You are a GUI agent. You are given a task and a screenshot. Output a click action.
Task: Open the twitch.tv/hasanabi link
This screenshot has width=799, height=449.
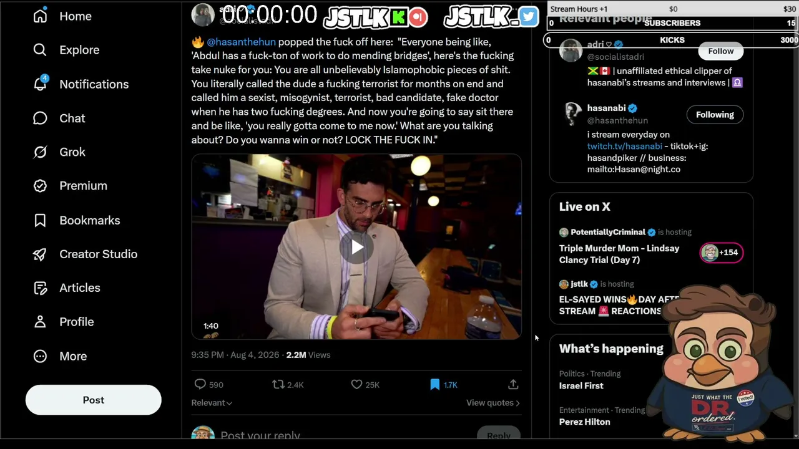click(x=624, y=146)
